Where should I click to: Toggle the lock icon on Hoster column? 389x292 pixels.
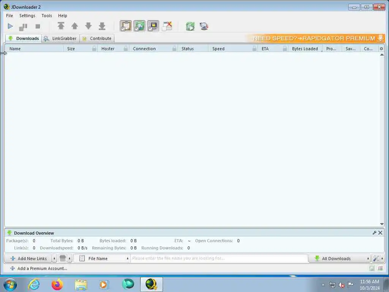tap(126, 49)
